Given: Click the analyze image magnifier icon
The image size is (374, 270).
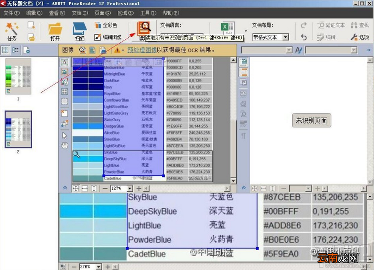Looking at the screenshot, I should click(x=82, y=50).
